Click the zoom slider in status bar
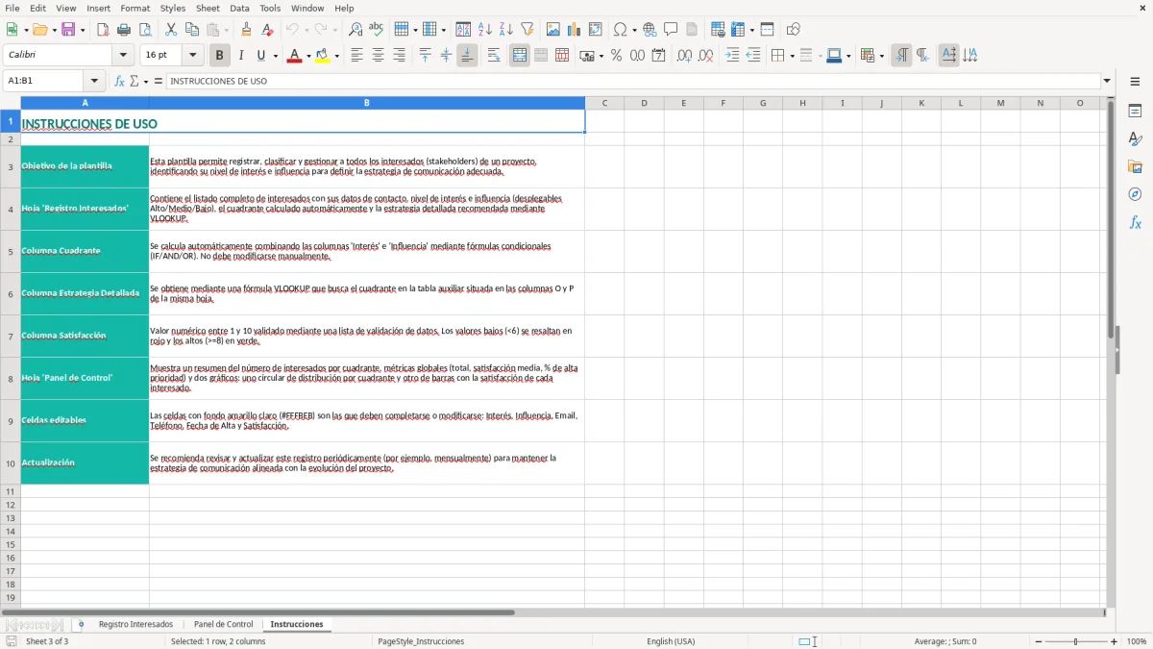This screenshot has height=649, width=1153. (x=1075, y=641)
